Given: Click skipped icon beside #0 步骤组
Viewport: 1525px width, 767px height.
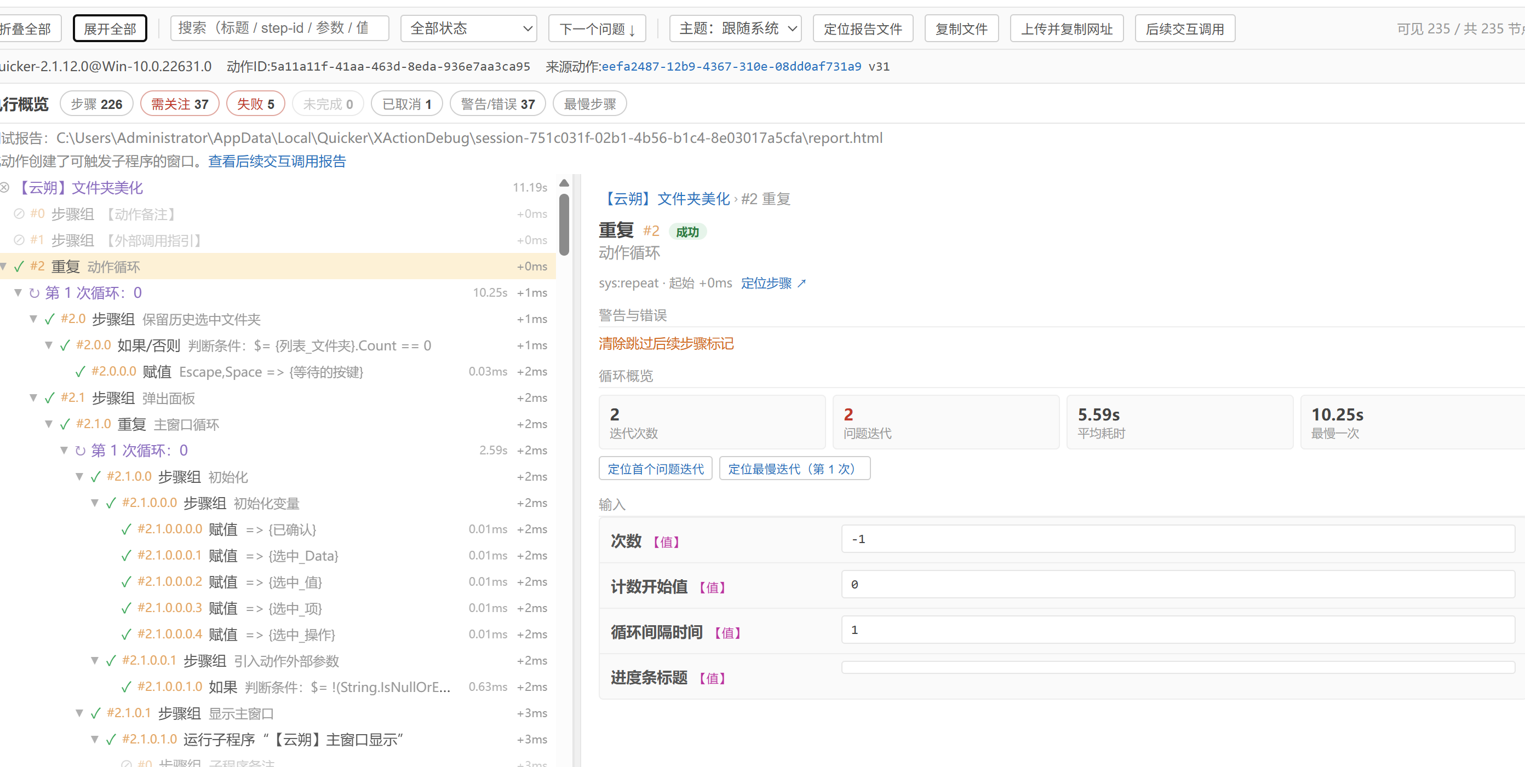Looking at the screenshot, I should pos(19,214).
